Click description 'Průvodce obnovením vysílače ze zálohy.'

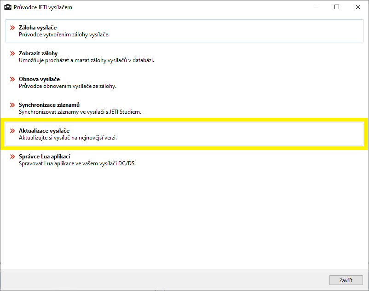click(x=68, y=86)
